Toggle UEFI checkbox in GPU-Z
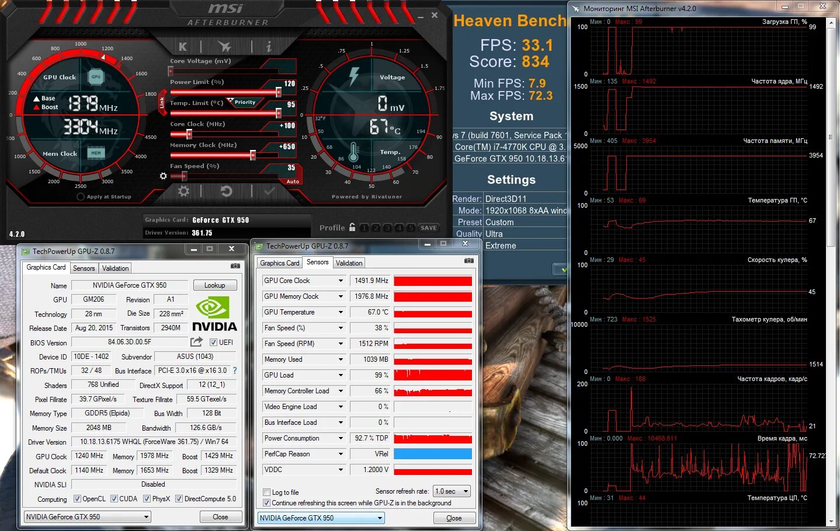The height and width of the screenshot is (531, 840). [213, 343]
